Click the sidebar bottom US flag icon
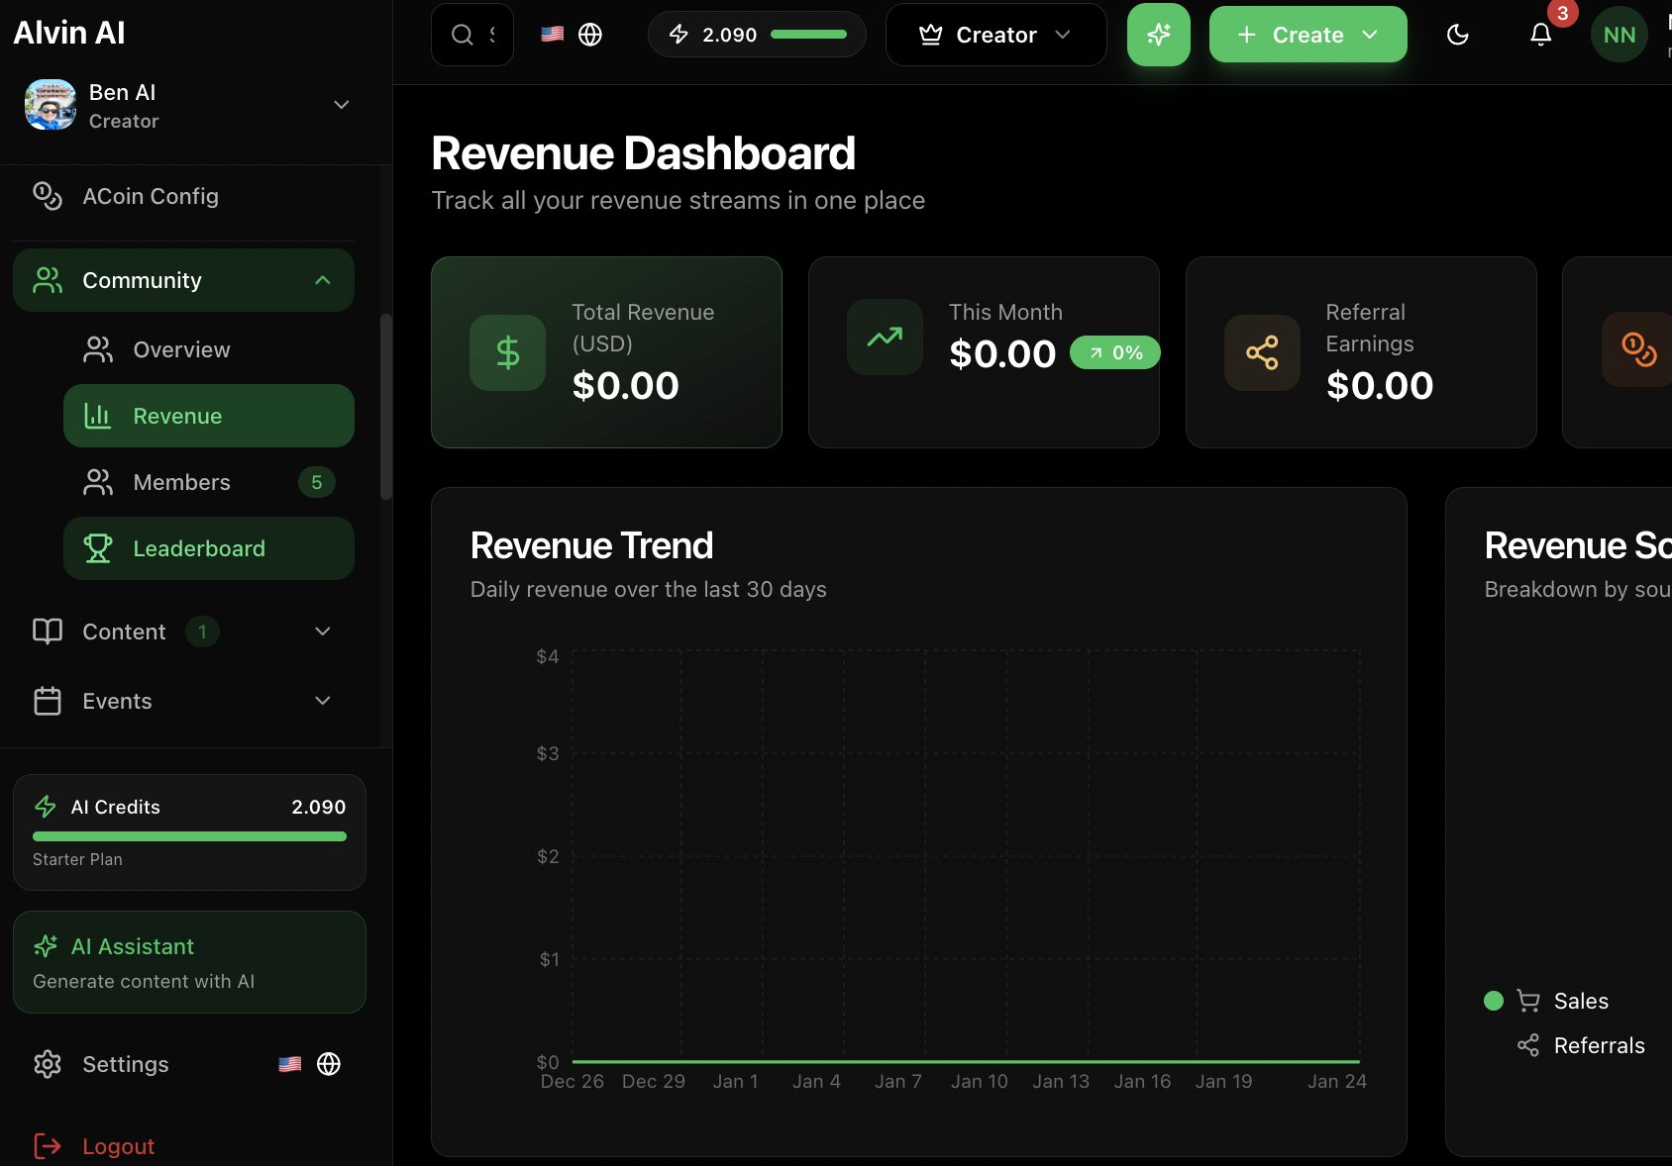This screenshot has width=1672, height=1166. (x=290, y=1064)
